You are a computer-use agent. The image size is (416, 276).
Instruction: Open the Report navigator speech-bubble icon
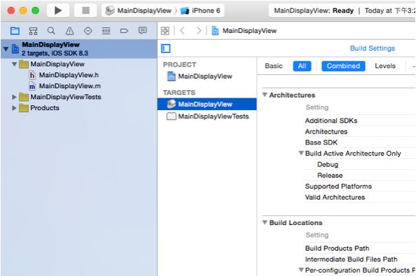tap(143, 30)
